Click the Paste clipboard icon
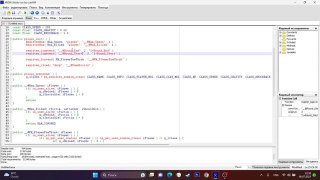The height and width of the screenshot is (180, 320). coord(52,13)
